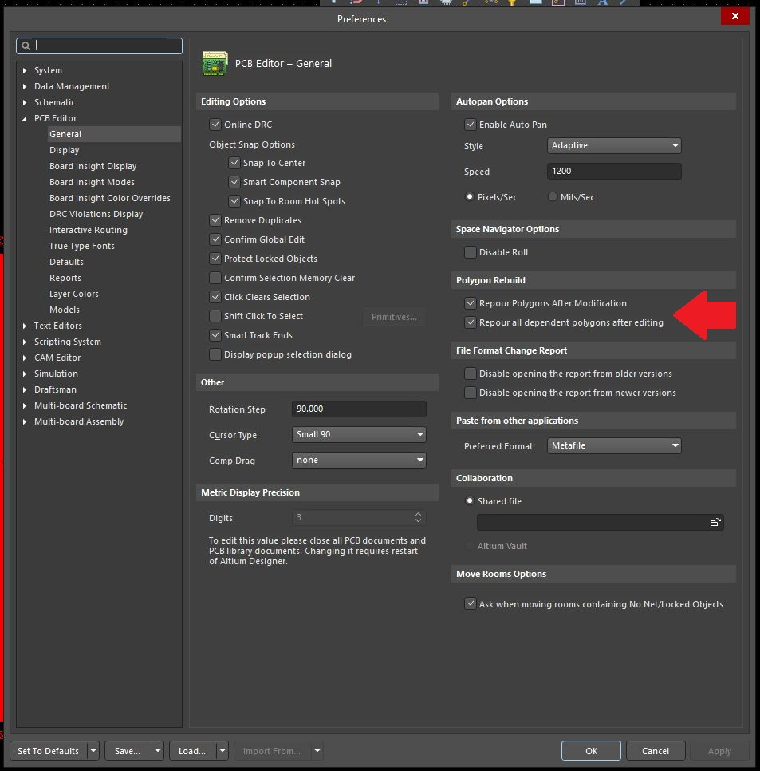Toggle Smart Track Ends
This screenshot has height=771, width=760.
pyautogui.click(x=215, y=335)
